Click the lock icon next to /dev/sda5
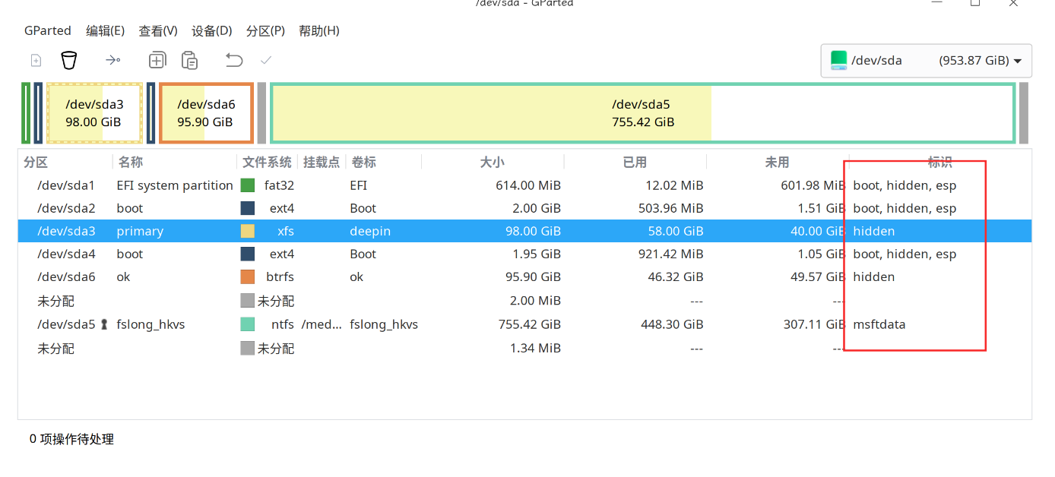 (x=104, y=324)
